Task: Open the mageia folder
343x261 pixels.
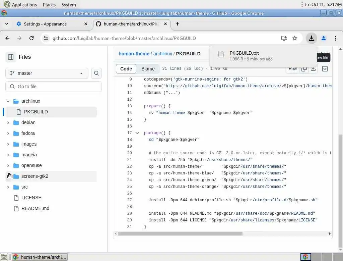Action: 29,155
